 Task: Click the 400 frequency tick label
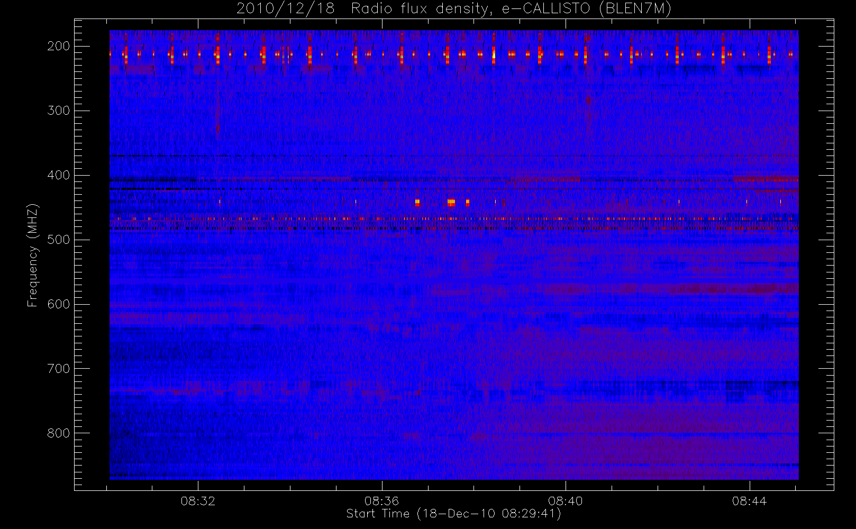[x=59, y=175]
